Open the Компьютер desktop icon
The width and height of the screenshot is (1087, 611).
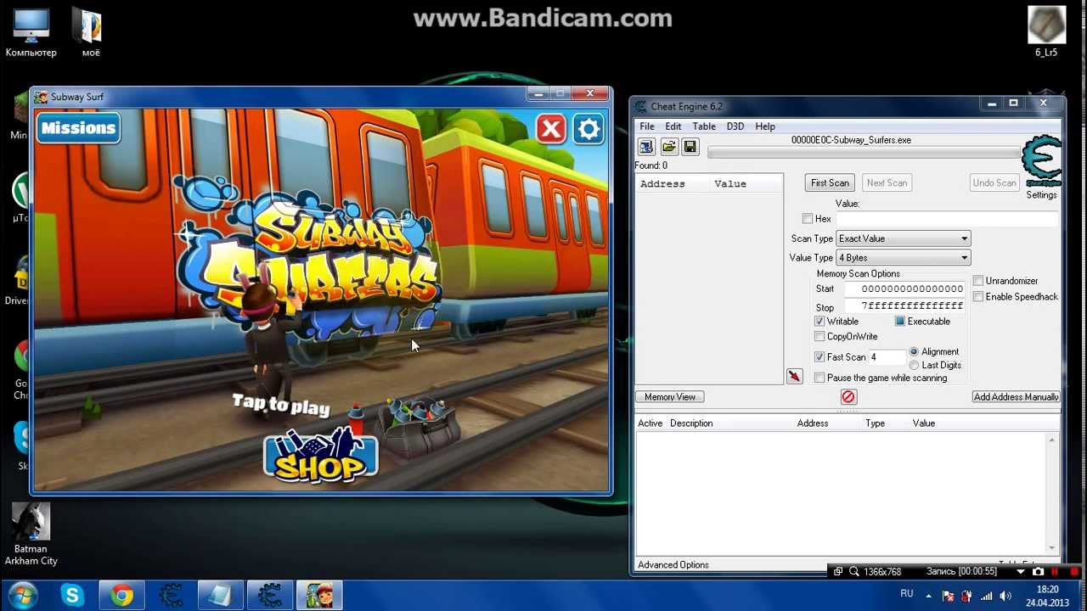(31, 33)
